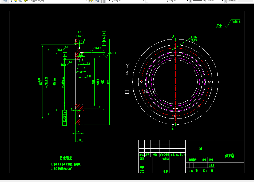Select the "设计" title block cell

pos(142,159)
